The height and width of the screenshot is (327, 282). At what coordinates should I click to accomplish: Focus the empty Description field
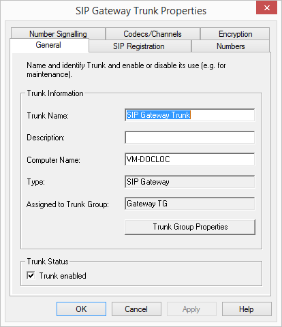(189, 138)
